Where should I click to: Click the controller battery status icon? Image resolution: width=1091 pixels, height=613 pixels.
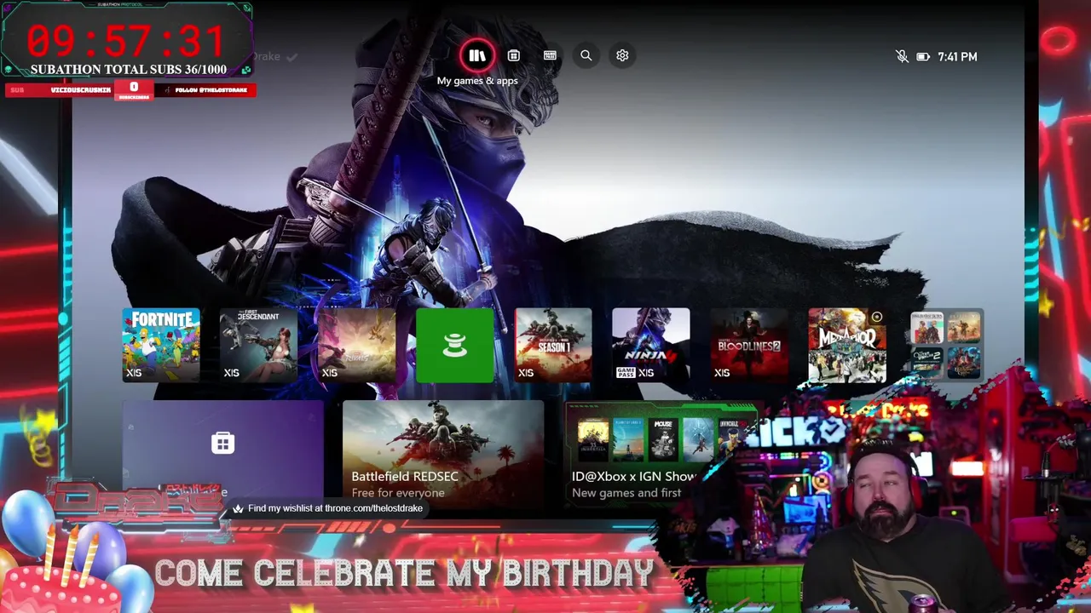[x=923, y=57]
